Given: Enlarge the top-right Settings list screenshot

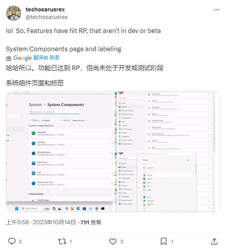Looking at the screenshot, I should pyautogui.click(x=168, y=121).
